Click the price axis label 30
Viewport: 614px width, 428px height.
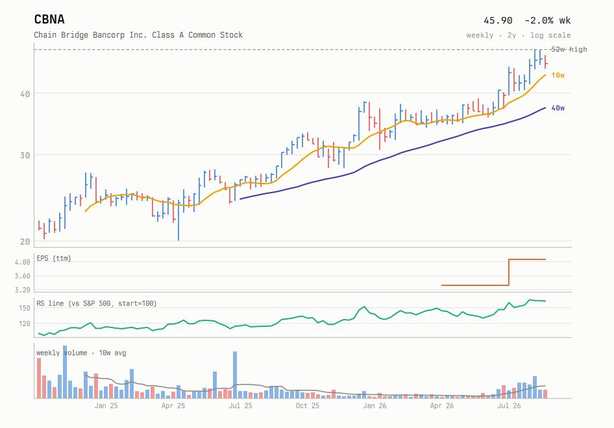tap(25, 156)
